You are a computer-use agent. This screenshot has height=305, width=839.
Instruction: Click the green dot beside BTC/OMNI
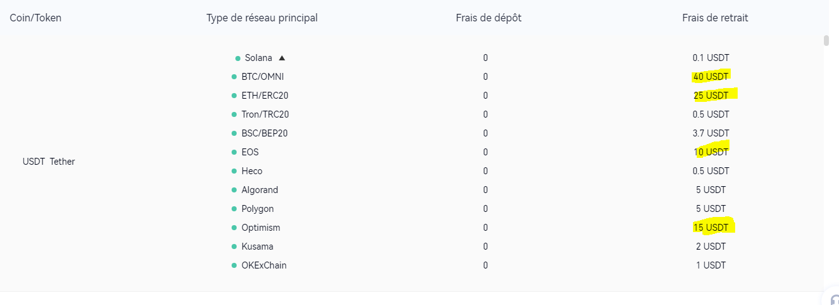pyautogui.click(x=234, y=77)
